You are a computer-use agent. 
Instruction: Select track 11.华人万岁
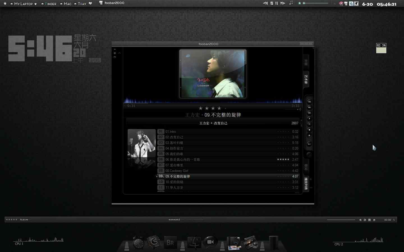tap(228, 188)
